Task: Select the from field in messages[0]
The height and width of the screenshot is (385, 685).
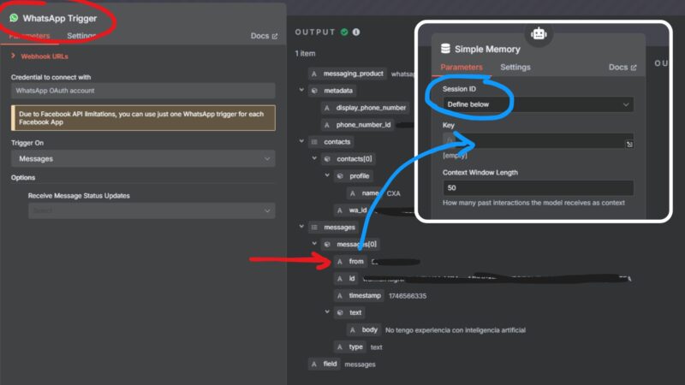Action: 351,262
